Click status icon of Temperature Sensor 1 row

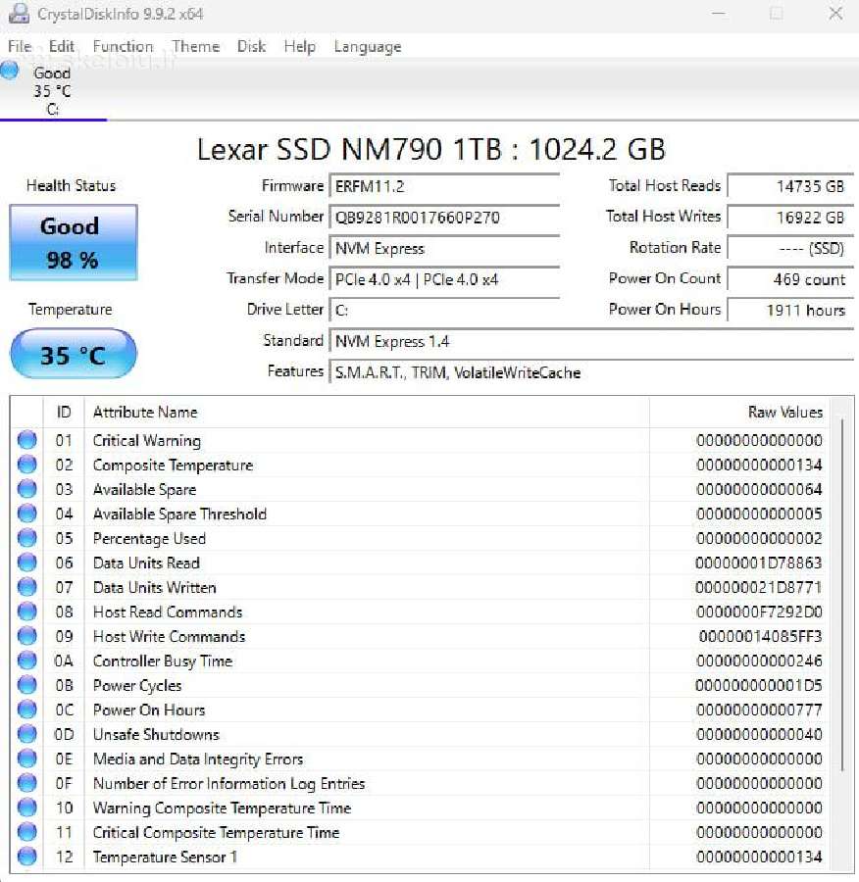click(x=27, y=857)
